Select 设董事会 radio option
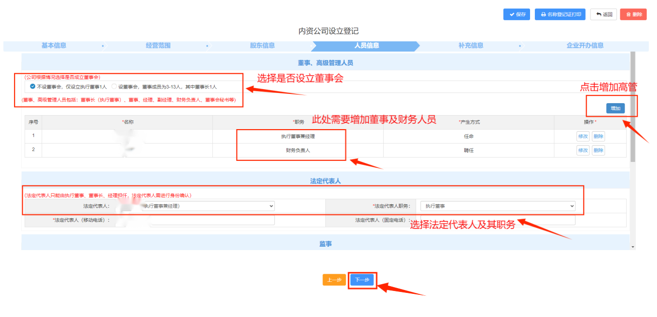Screen dimensions: 657x317 114,87
